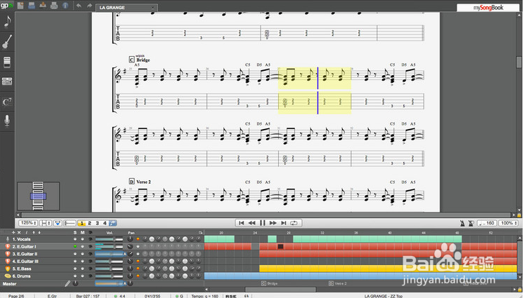This screenshot has width=524, height=298.
Task: Click the Guitar Pro gp logo button
Action: coord(6,6)
